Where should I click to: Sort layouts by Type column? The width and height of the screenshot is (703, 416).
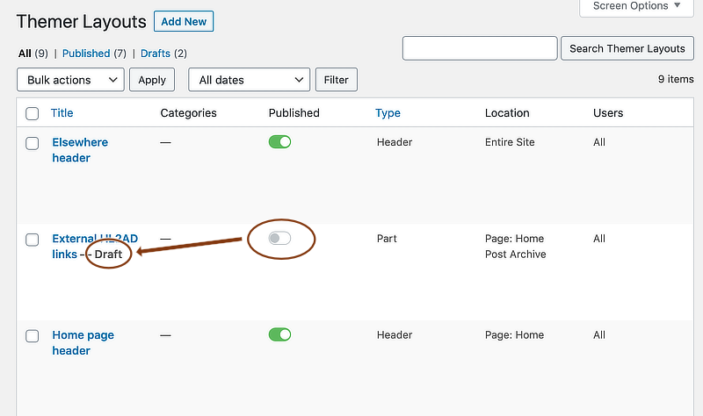(388, 113)
